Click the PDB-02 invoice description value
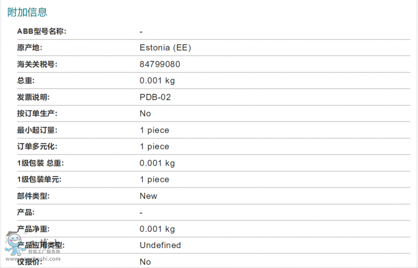Viewport: 418px width, 268px height. tap(155, 97)
